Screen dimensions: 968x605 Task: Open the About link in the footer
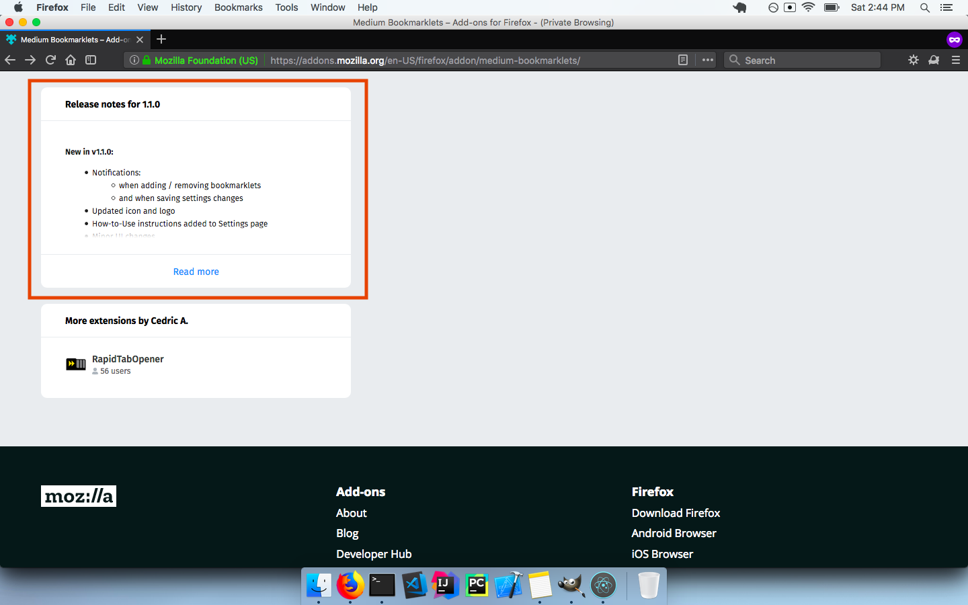pyautogui.click(x=352, y=513)
